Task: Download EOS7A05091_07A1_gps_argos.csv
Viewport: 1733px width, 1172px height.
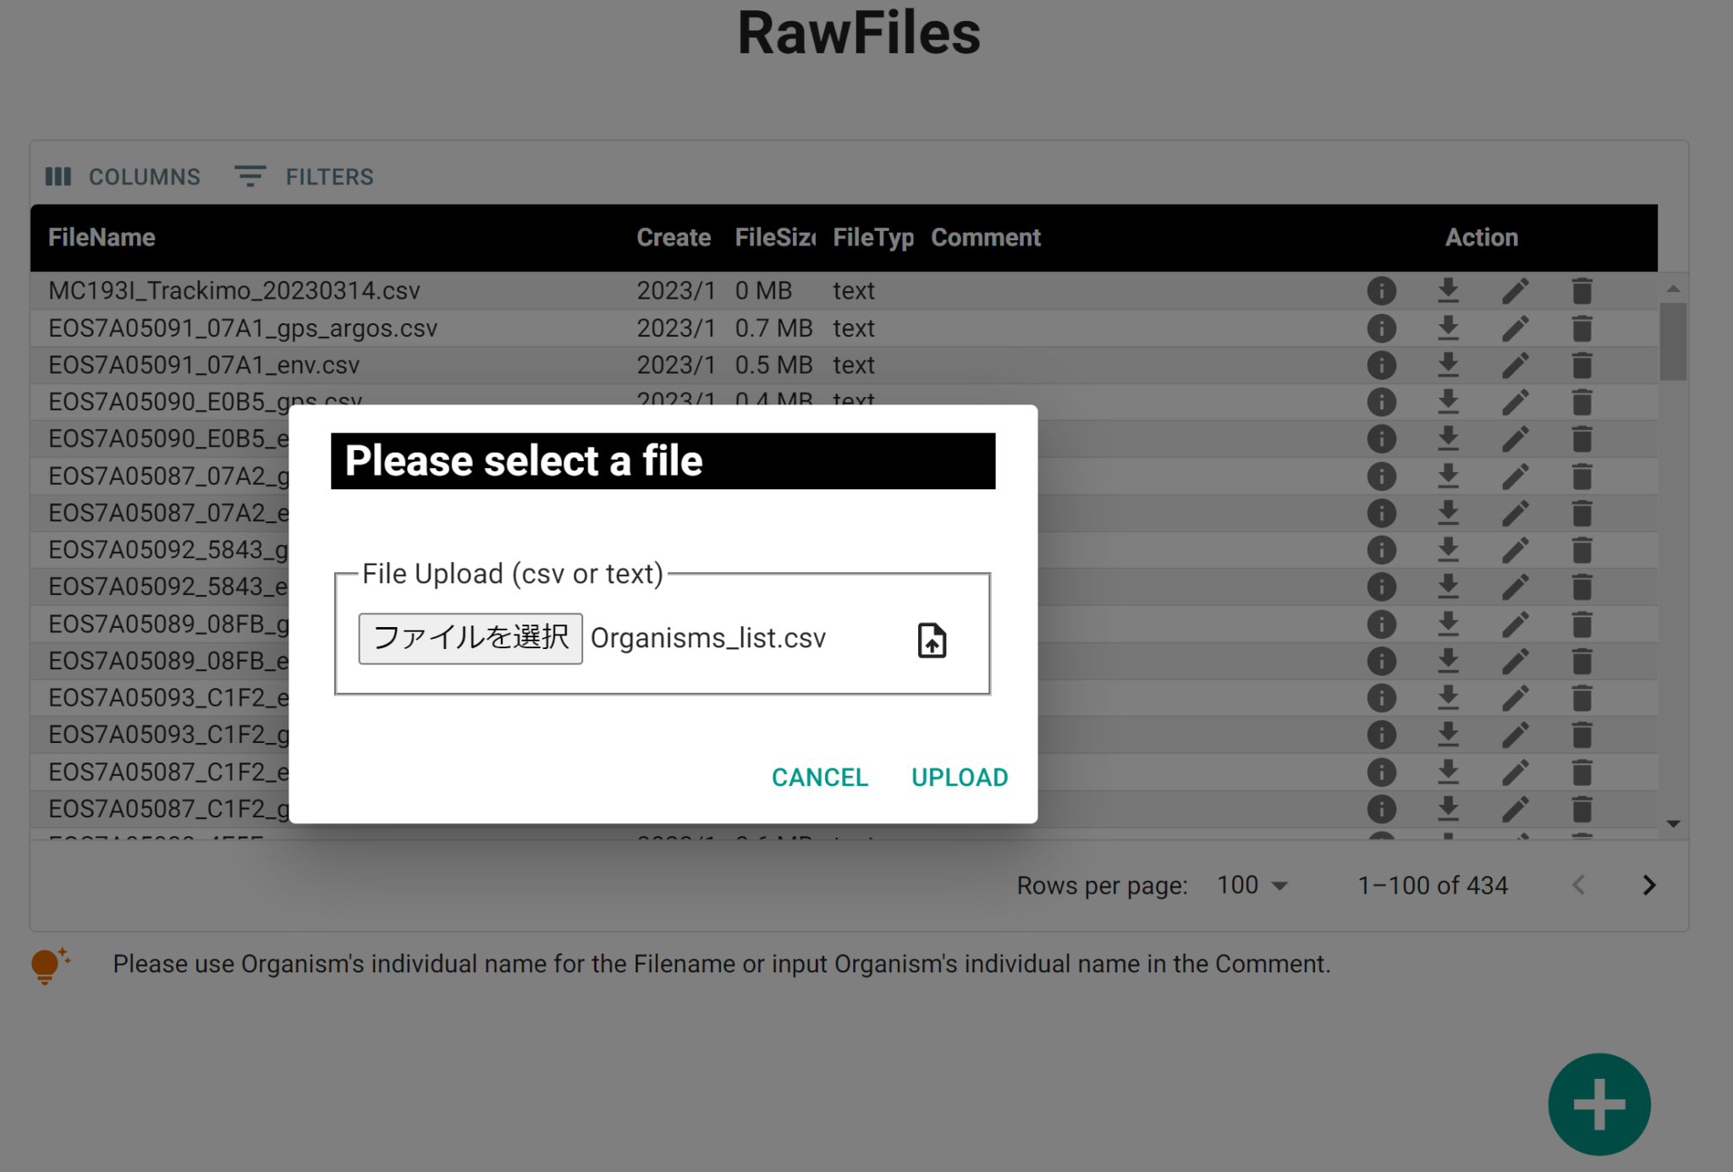Action: coord(1448,327)
